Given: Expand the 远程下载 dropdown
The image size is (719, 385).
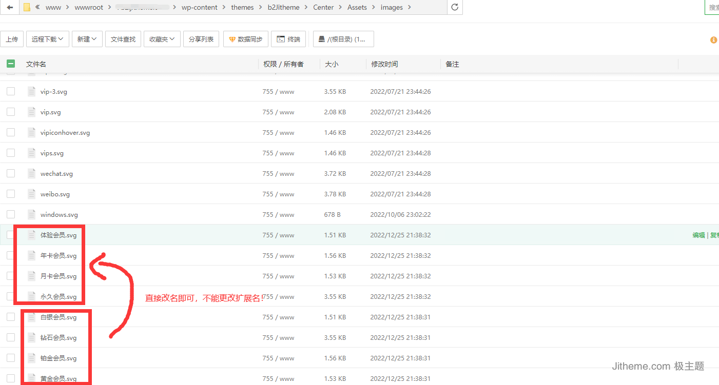Looking at the screenshot, I should click(47, 39).
